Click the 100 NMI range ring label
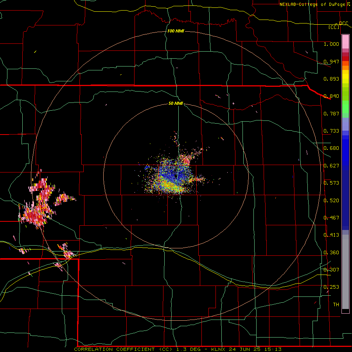The height and width of the screenshot is (352, 352). [176, 31]
